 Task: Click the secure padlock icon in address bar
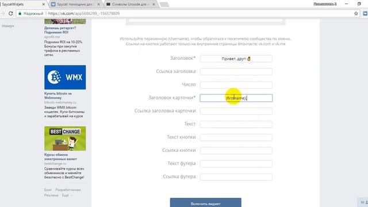(x=20, y=13)
